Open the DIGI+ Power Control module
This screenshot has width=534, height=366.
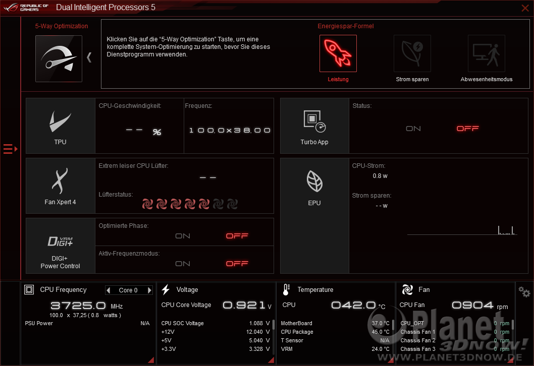click(x=60, y=246)
